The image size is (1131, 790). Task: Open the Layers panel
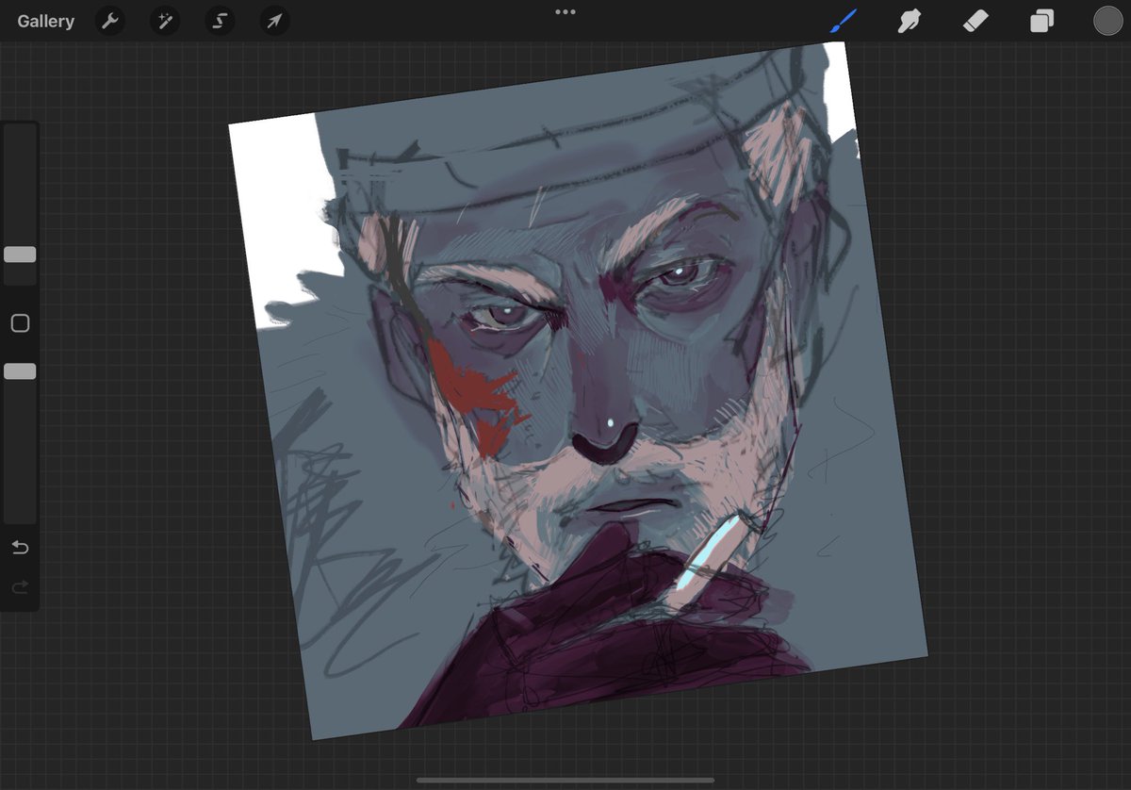1041,21
